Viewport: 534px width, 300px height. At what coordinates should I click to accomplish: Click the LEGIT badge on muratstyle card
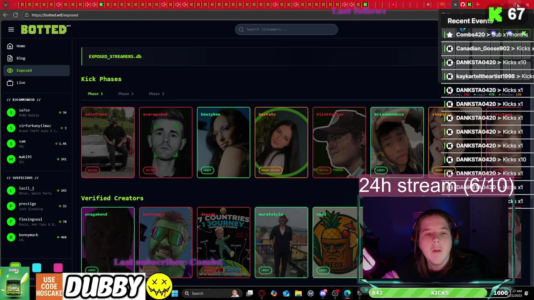coord(265,270)
